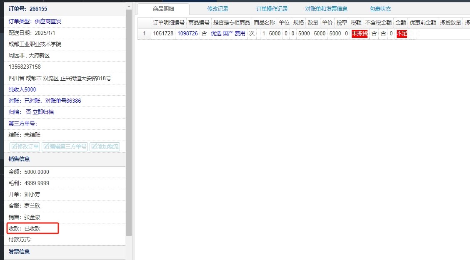Click the 拣货数量 column header

click(450, 22)
